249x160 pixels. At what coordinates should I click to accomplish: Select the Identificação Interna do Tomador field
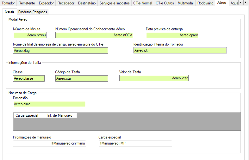pos(180,50)
